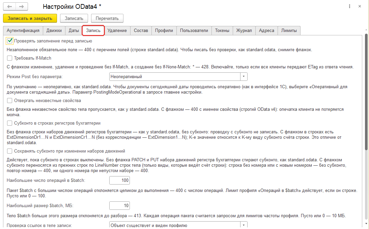The height and width of the screenshot is (229, 369).
Task: Click the Записать и закрыть button
Action: pyautogui.click(x=30, y=18)
